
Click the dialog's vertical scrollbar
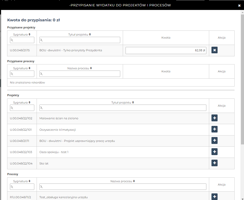pos(242,76)
